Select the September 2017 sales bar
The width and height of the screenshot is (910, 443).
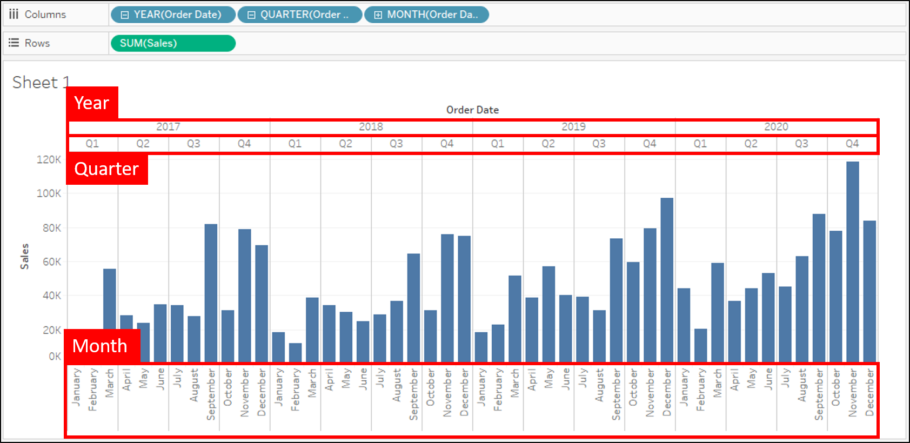pos(211,293)
